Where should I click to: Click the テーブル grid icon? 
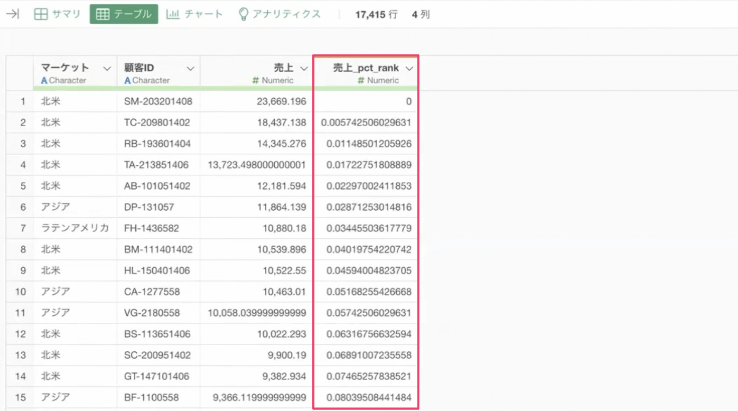tap(103, 14)
